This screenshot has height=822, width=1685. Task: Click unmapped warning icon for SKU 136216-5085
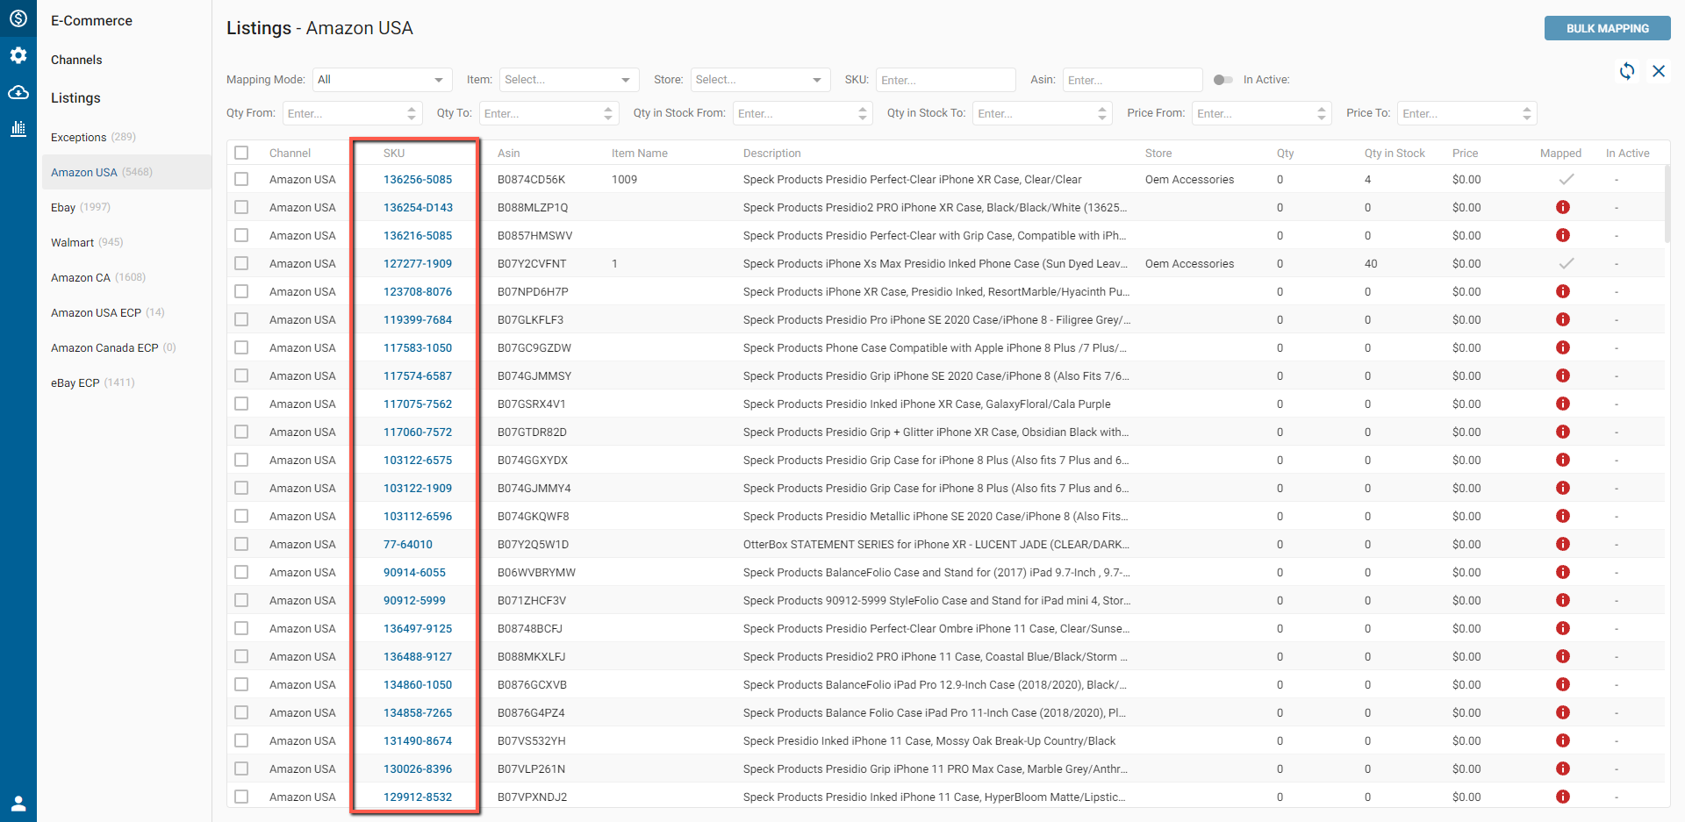[1562, 235]
